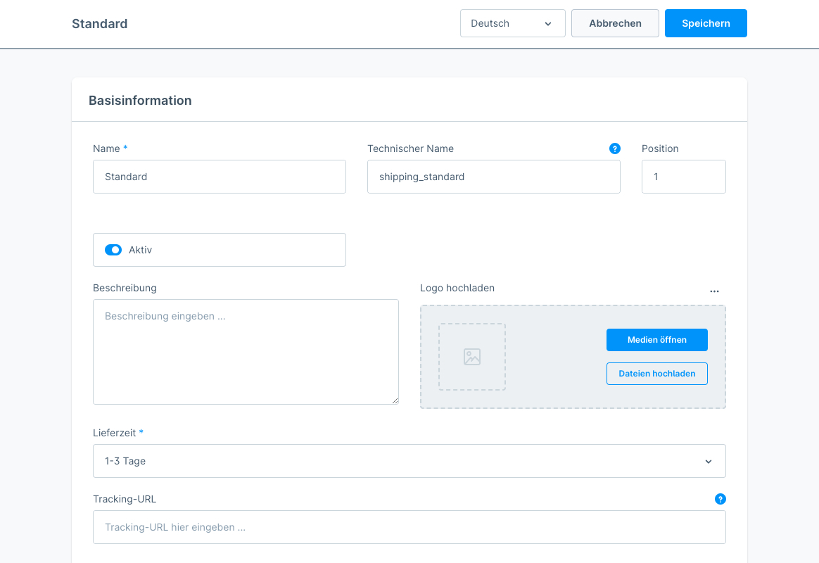Click the Tracking-URL input field
This screenshot has width=819, height=563.
click(409, 527)
